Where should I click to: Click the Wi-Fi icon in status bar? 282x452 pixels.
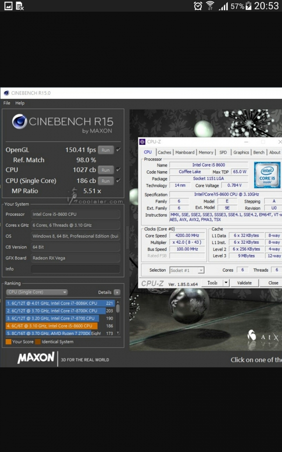pos(210,6)
